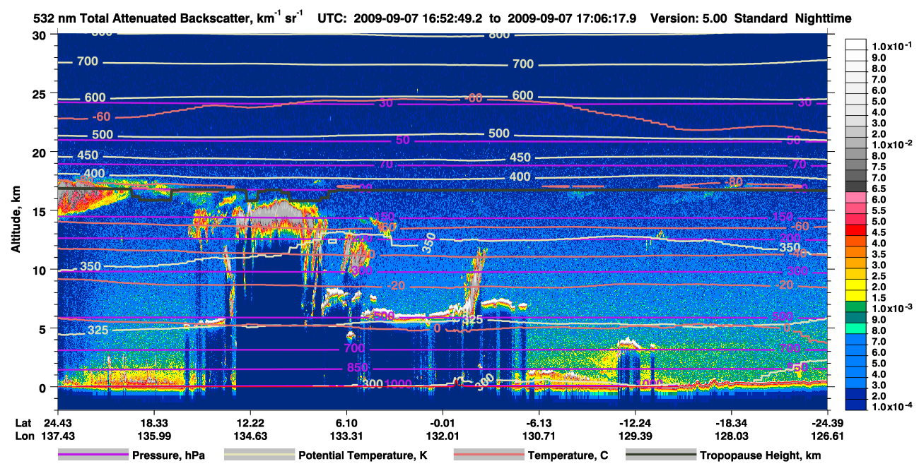This screenshot has width=919, height=471.
Task: Click the dark Tropopause Height legend swatch
Action: pos(660,455)
